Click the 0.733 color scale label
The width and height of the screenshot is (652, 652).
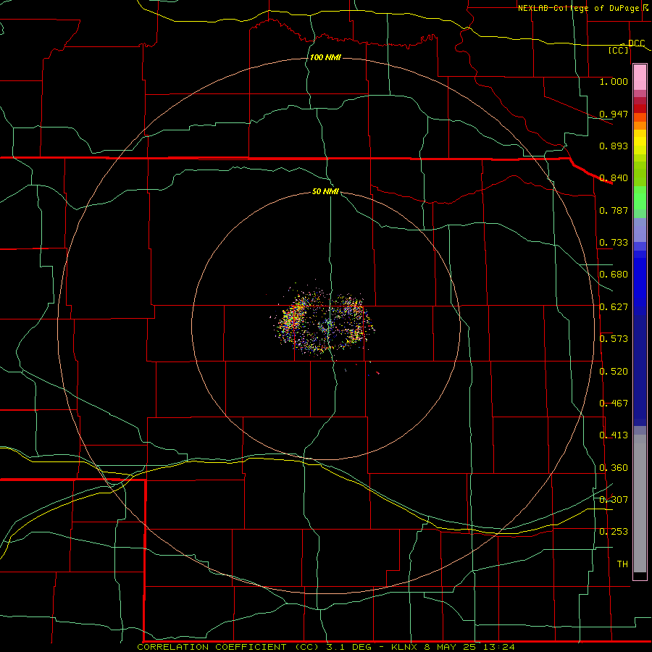coord(614,243)
